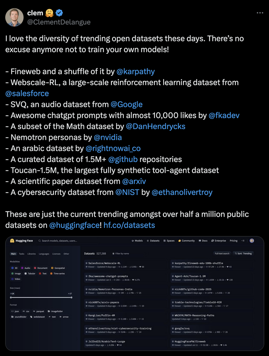Screen dimensions: 269x356
Task: Switch to the Languages tab
Action: (x=44, y=254)
